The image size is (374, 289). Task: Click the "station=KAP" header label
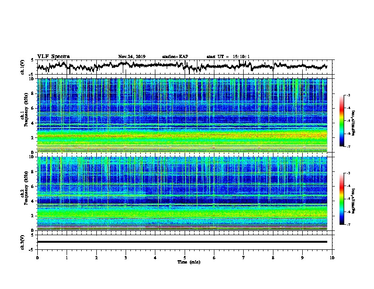175,57
